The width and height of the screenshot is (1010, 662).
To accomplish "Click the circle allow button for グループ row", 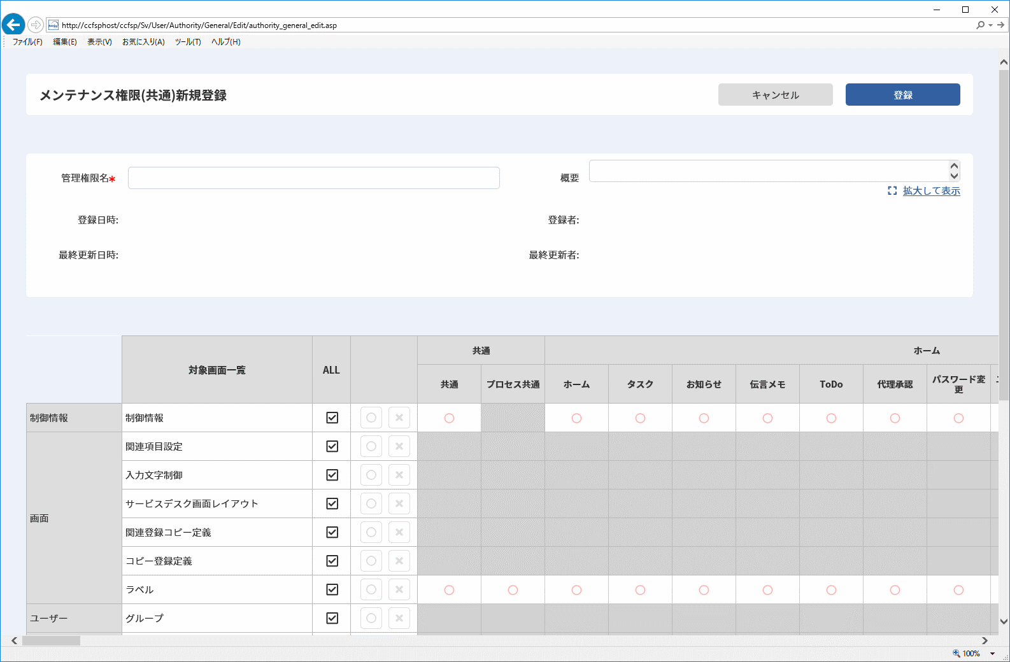I will click(371, 618).
